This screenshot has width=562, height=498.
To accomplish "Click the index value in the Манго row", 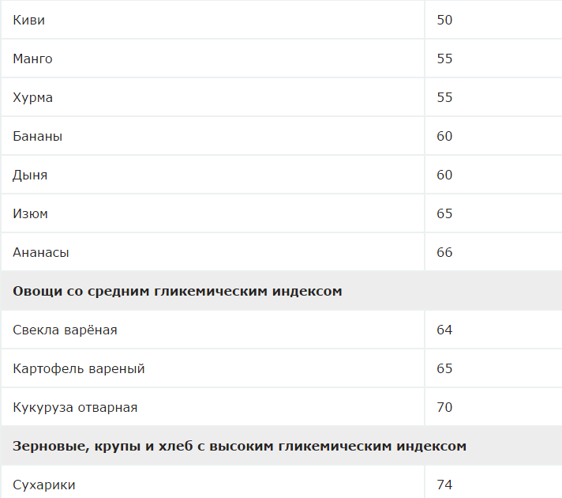I will [x=444, y=58].
